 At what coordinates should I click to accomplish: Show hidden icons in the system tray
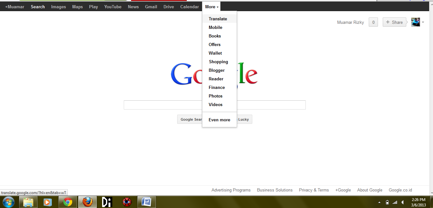point(379,202)
